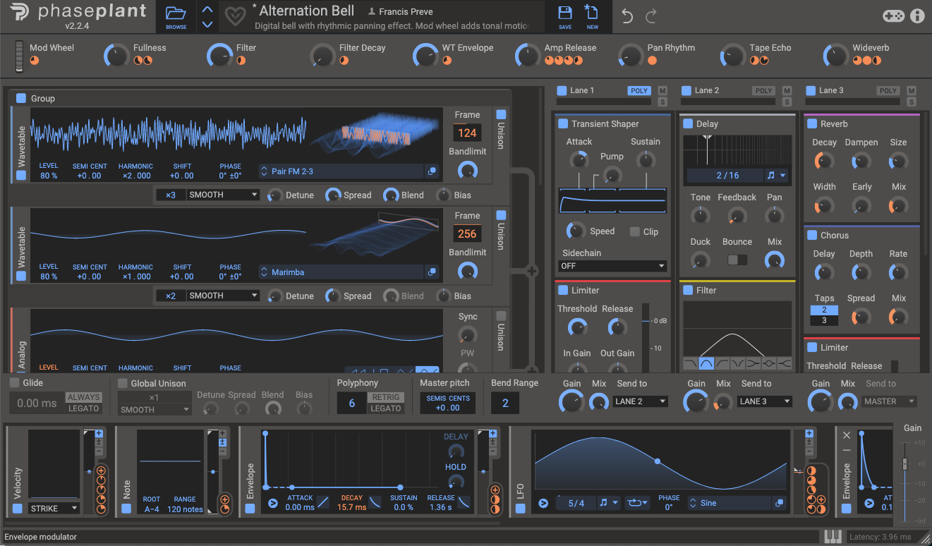Image resolution: width=932 pixels, height=546 pixels.
Task: Favorite the preset with the heart icon
Action: (x=234, y=16)
